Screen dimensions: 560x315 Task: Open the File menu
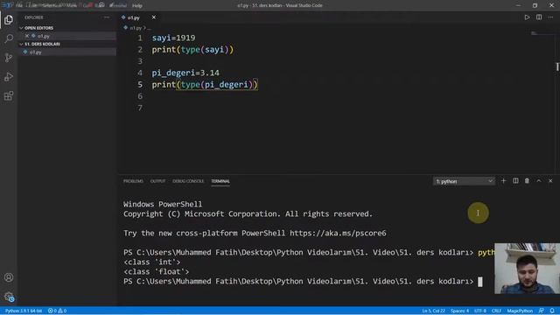pyautogui.click(x=19, y=5)
